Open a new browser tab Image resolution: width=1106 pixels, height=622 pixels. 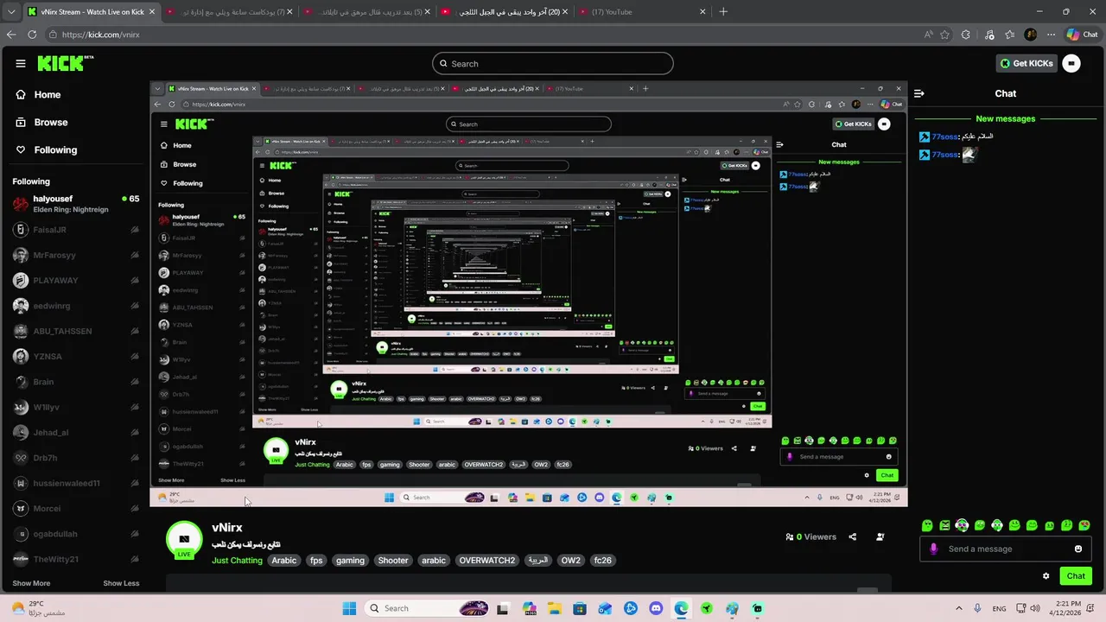(723, 12)
